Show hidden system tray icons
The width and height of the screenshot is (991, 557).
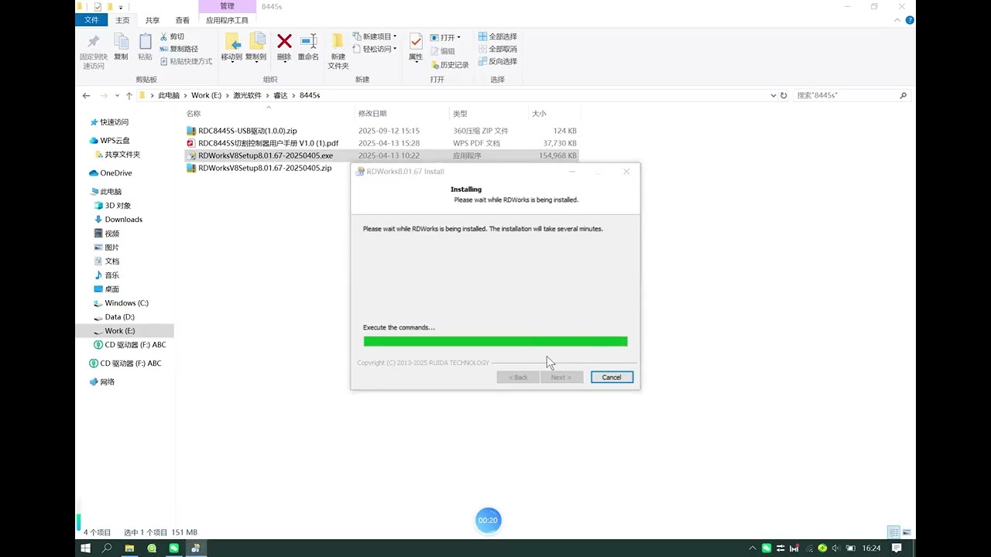[752, 548]
